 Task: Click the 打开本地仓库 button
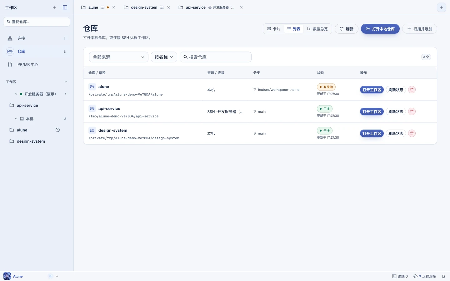click(x=380, y=29)
